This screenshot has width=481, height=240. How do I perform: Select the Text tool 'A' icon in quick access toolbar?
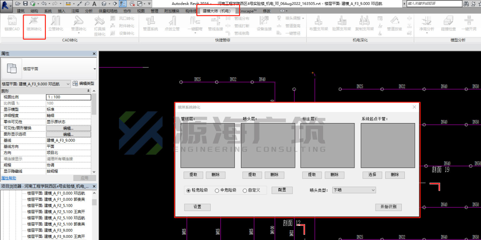click(x=94, y=4)
